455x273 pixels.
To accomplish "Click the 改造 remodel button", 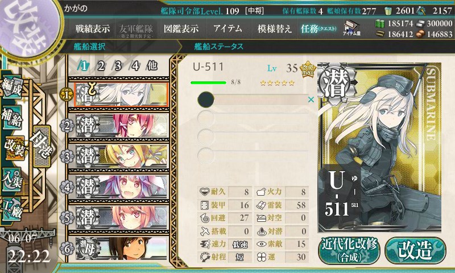I will pyautogui.click(x=415, y=250).
